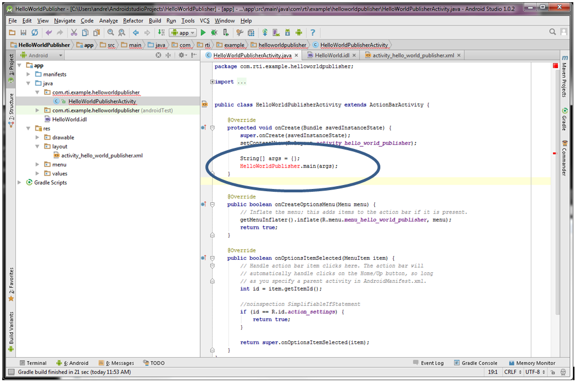Switch to the HelloWorld.idl editor tab
Viewport: 575px width, 383px height.
click(331, 55)
